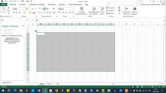Open Google Chrome from taskbar
Viewport: 166px width, 93px height.
pos(57,90)
